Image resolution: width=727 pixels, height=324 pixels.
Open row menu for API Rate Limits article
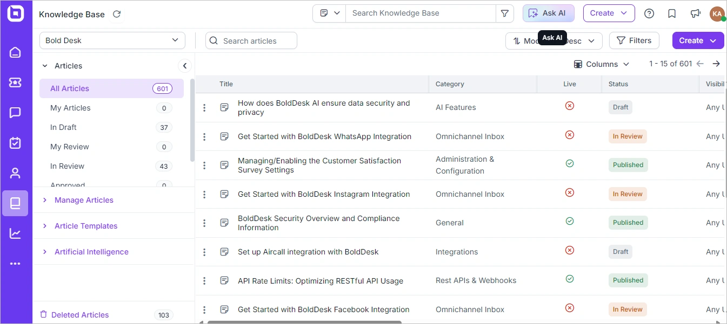pos(204,281)
